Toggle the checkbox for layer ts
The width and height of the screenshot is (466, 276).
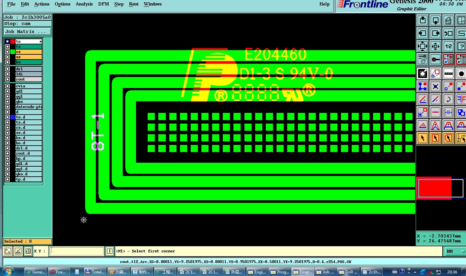click(x=7, y=47)
